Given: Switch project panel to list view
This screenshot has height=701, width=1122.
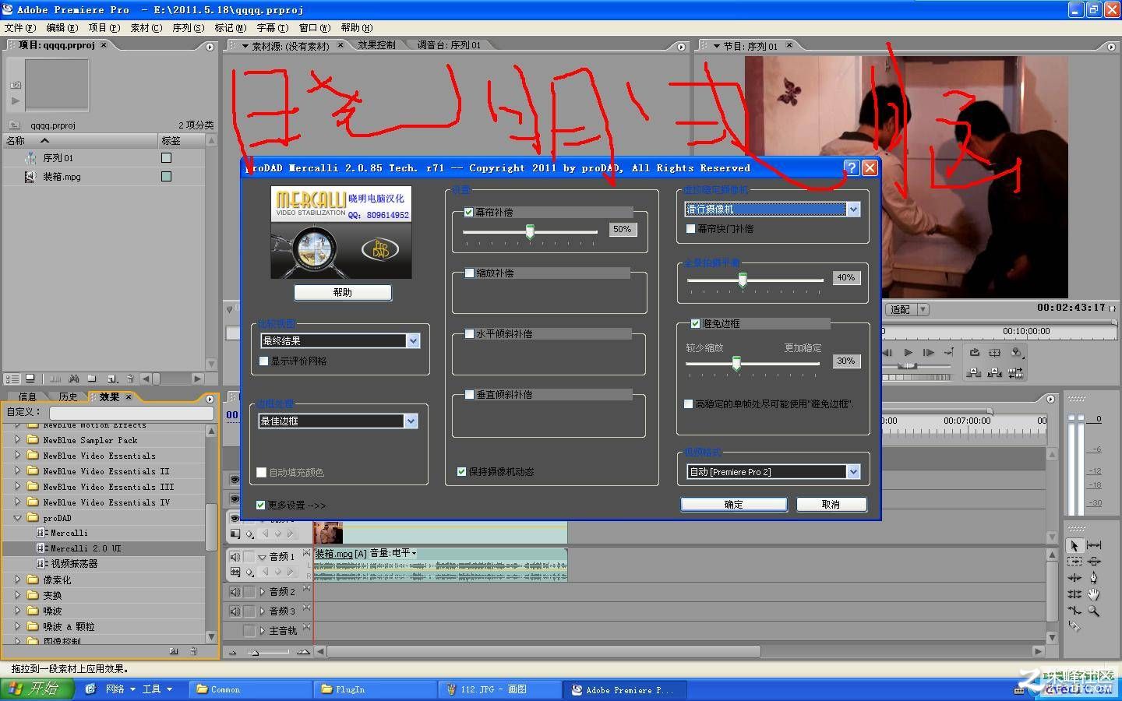Looking at the screenshot, I should [12, 379].
